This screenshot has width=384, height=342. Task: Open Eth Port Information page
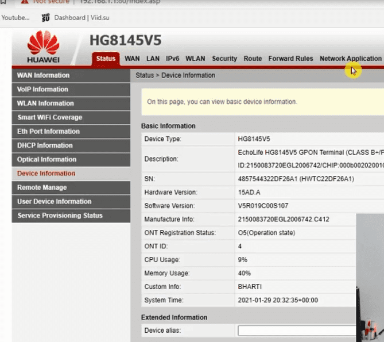point(71,132)
